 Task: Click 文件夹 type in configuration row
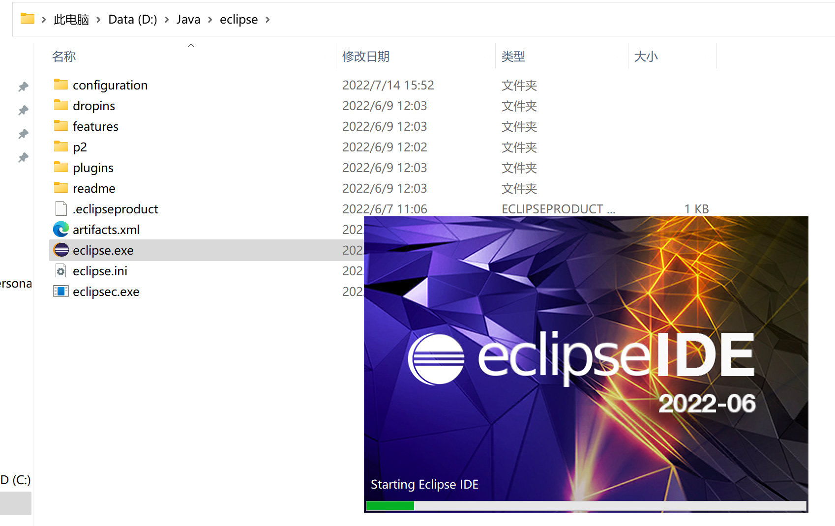[x=519, y=85]
